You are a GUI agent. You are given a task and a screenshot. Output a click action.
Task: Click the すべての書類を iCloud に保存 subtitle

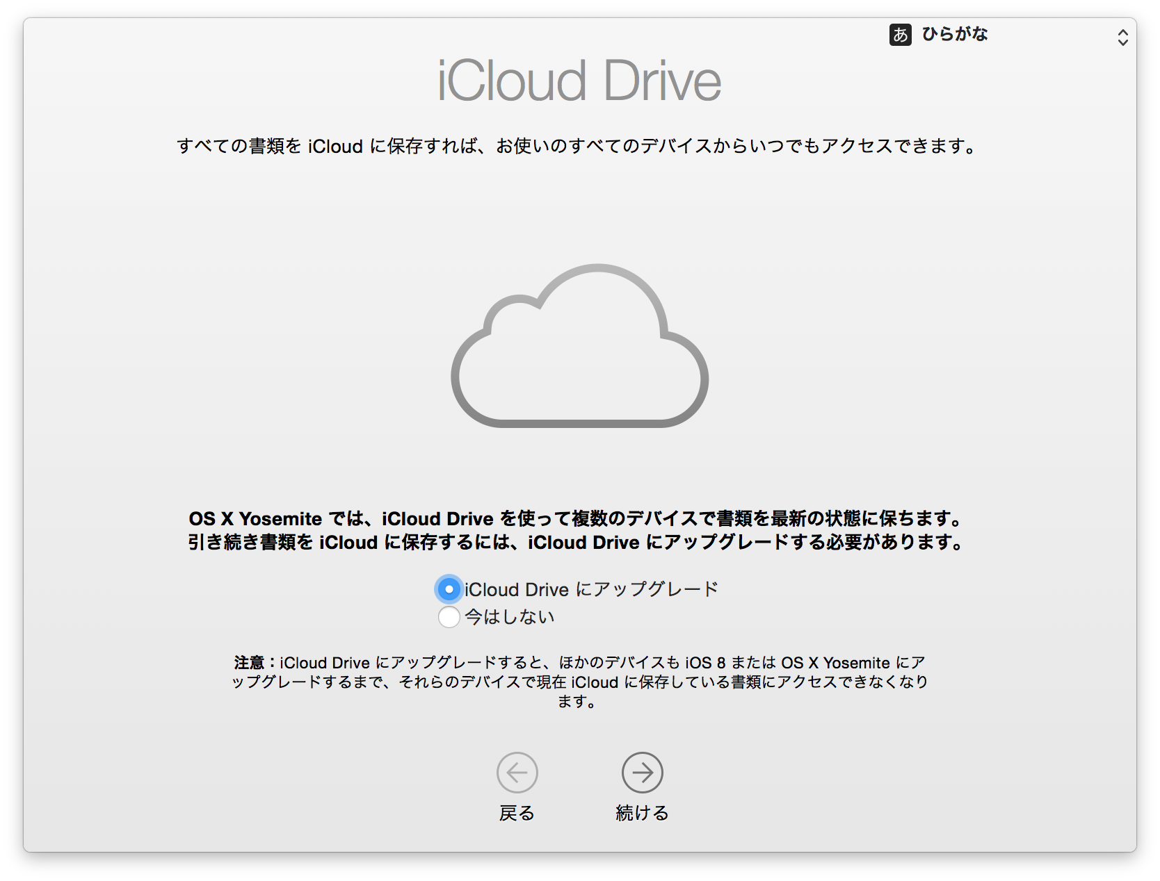click(x=577, y=146)
